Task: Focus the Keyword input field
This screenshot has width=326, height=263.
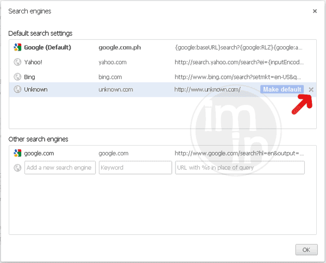Action: pyautogui.click(x=135, y=167)
